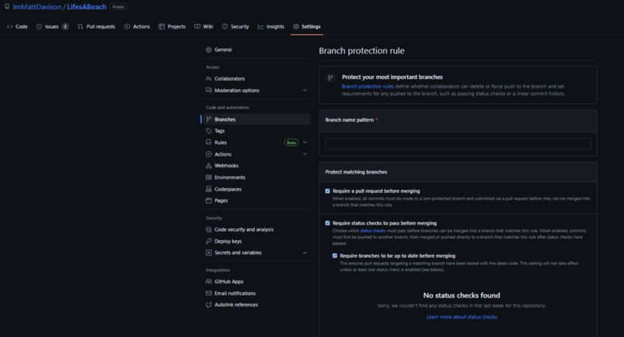Open the Issues tab
624x337 pixels.
point(52,26)
